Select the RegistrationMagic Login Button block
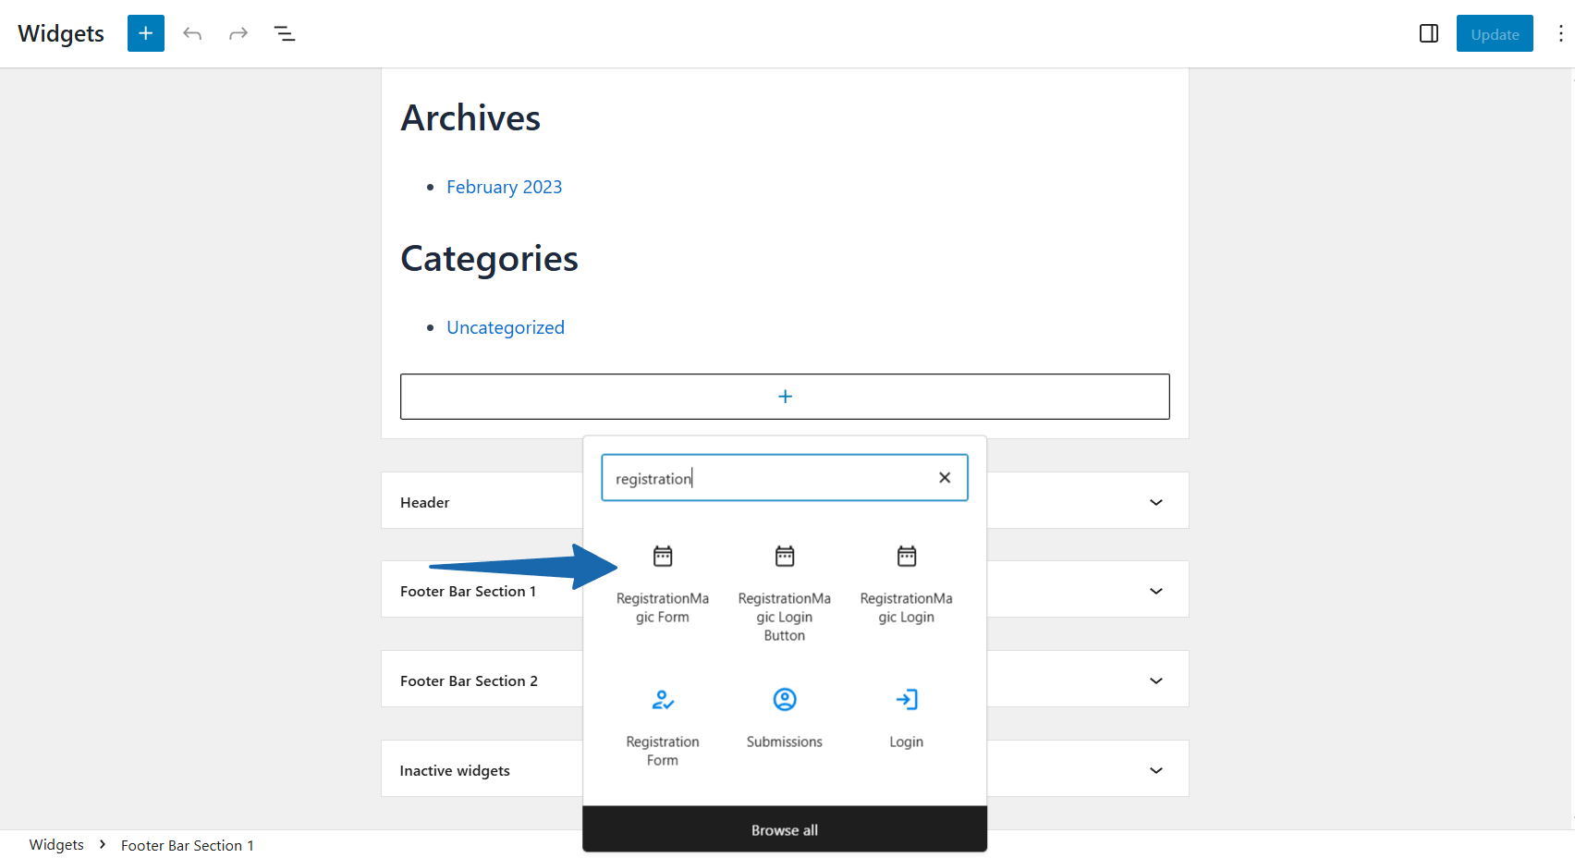The image size is (1575, 858). click(784, 592)
